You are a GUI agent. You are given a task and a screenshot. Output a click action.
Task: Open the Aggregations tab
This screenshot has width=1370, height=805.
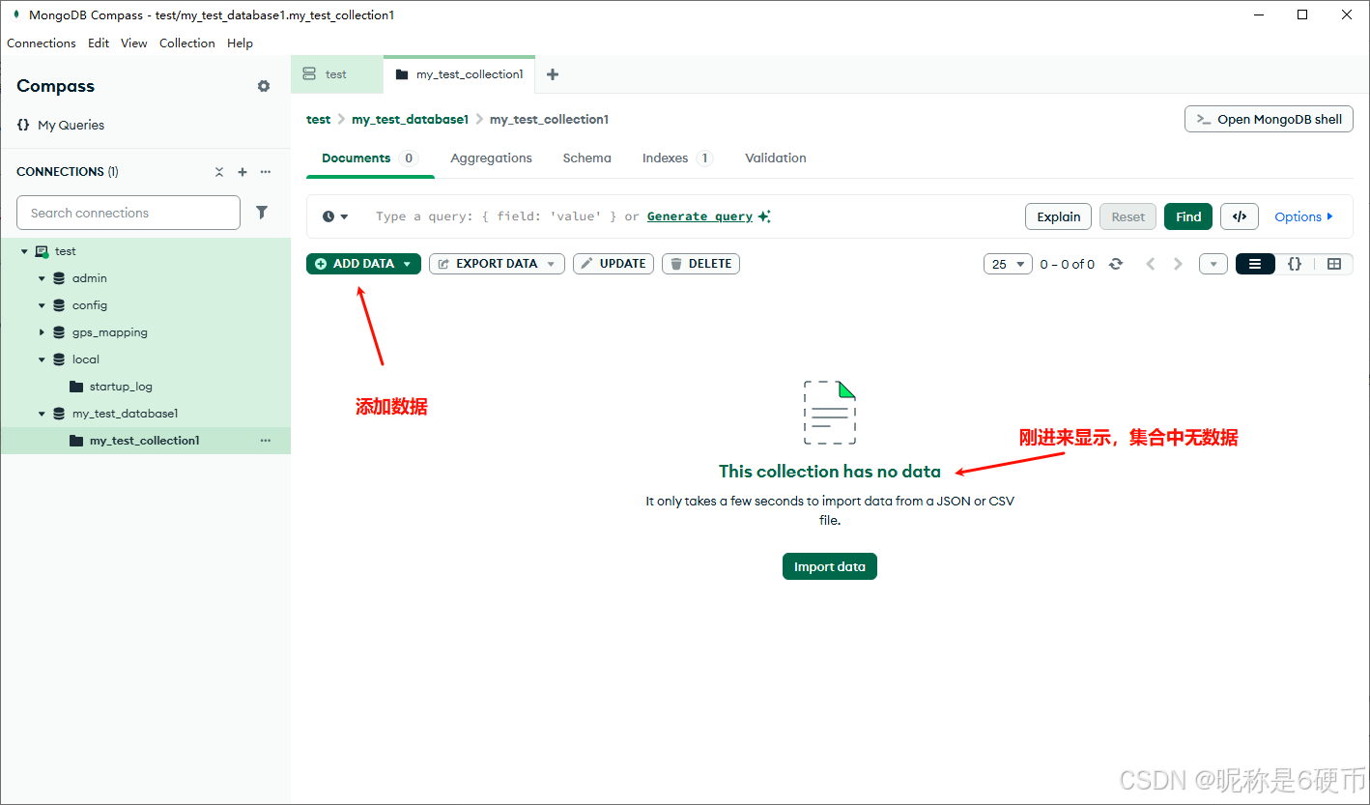coord(491,158)
